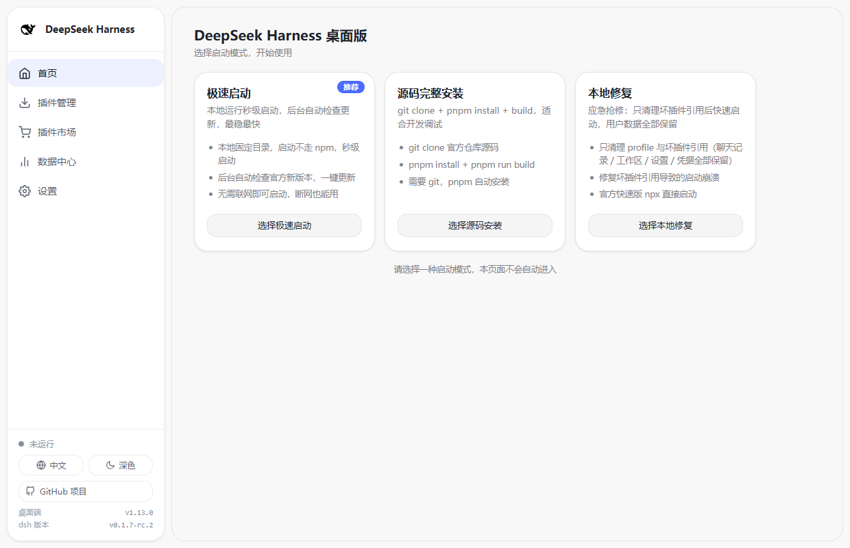Click the 未运行 status text
The image size is (850, 548).
42,444
